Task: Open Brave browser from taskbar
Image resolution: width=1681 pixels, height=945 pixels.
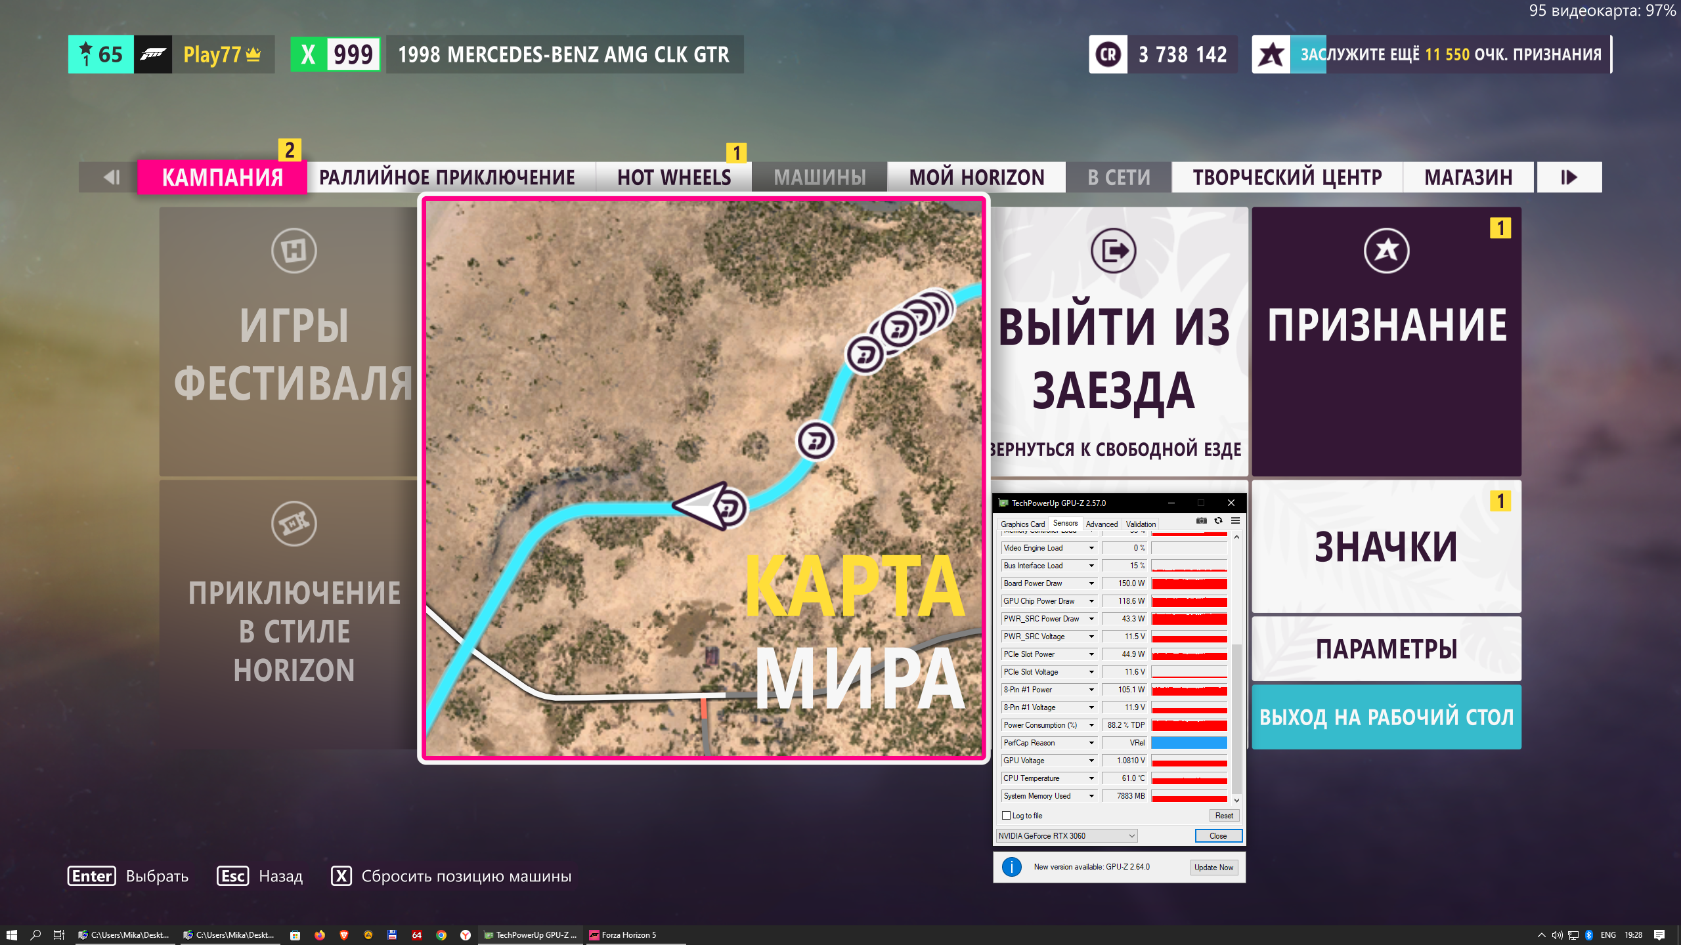Action: (343, 935)
